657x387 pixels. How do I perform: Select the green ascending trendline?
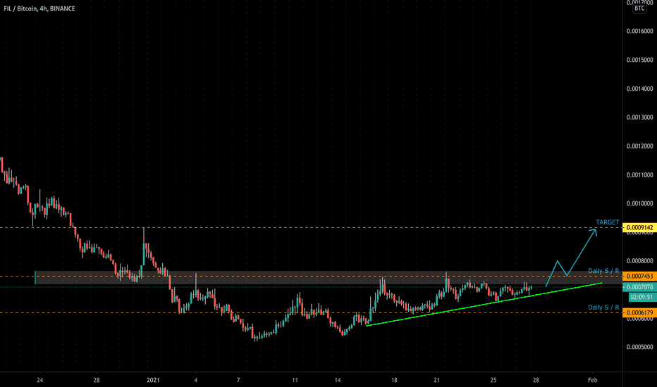point(484,304)
